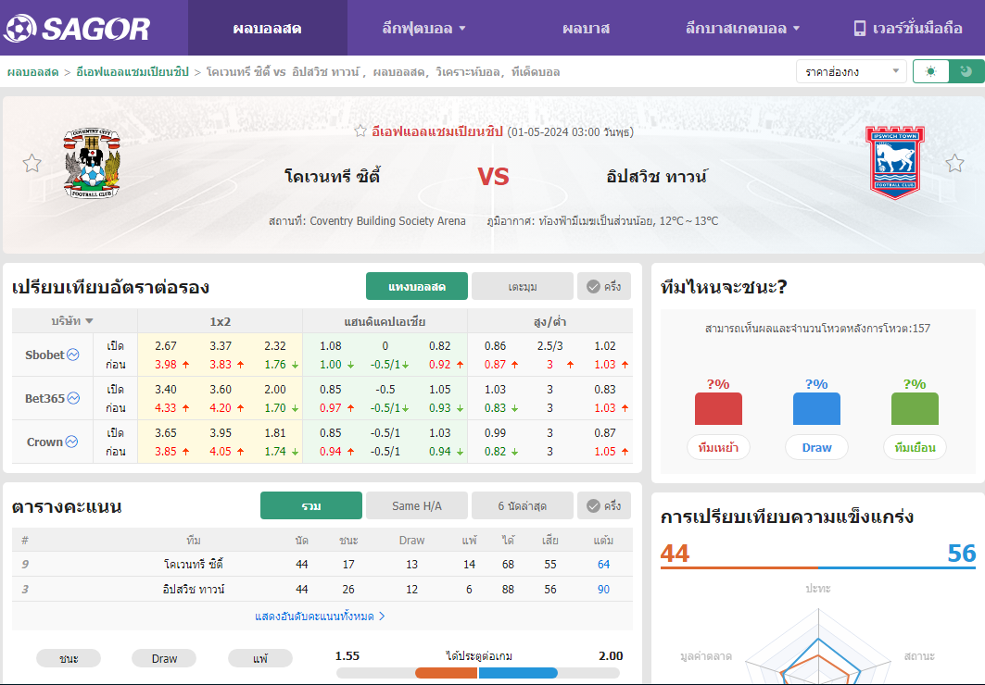Click โคเวนทรี ซิตี้ row in standings
This screenshot has height=685, width=985.
pyautogui.click(x=322, y=564)
